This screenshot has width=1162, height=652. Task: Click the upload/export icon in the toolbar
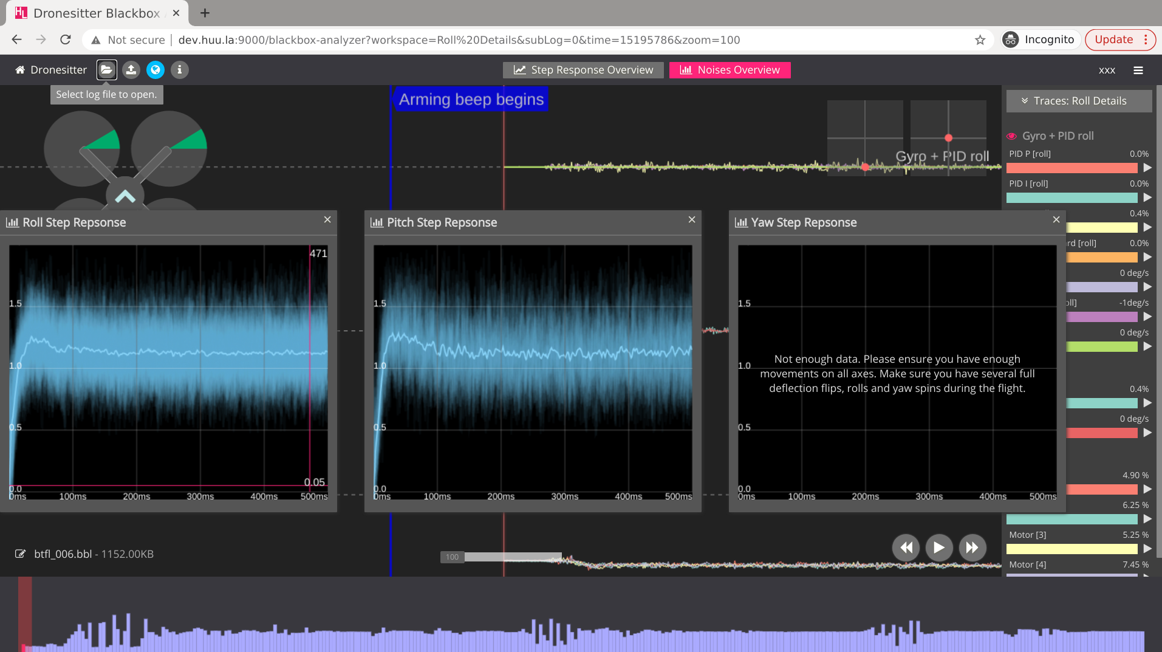131,70
